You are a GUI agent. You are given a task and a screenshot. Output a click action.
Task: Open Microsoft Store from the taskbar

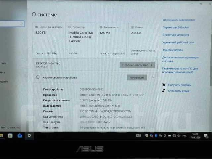(10, 135)
